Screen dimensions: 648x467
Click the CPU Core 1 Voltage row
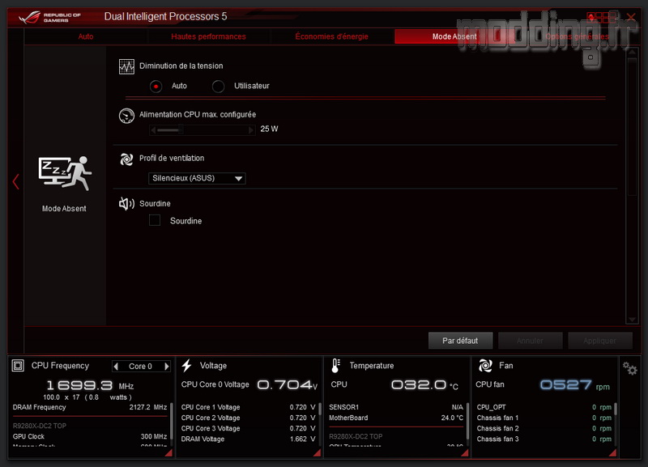pos(248,407)
